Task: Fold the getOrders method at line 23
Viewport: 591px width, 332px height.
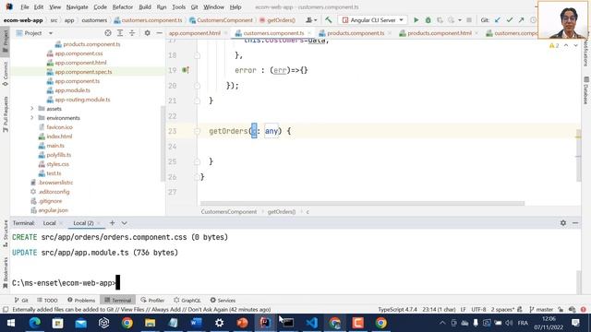Action: (197, 131)
